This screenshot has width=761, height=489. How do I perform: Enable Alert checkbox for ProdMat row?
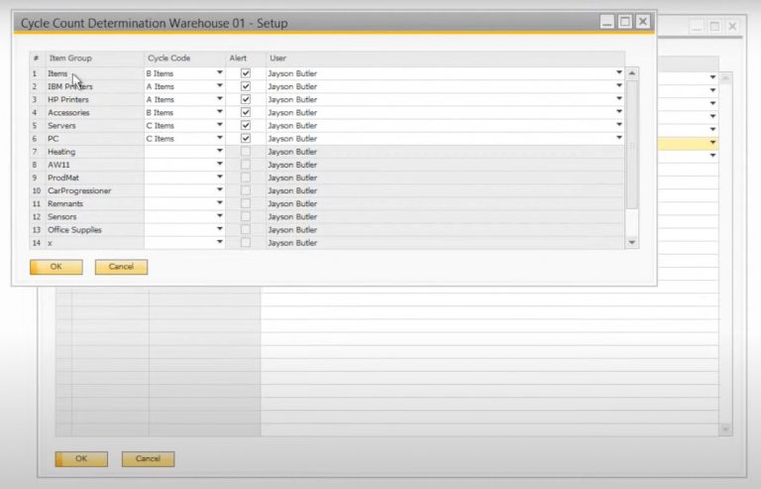click(246, 178)
